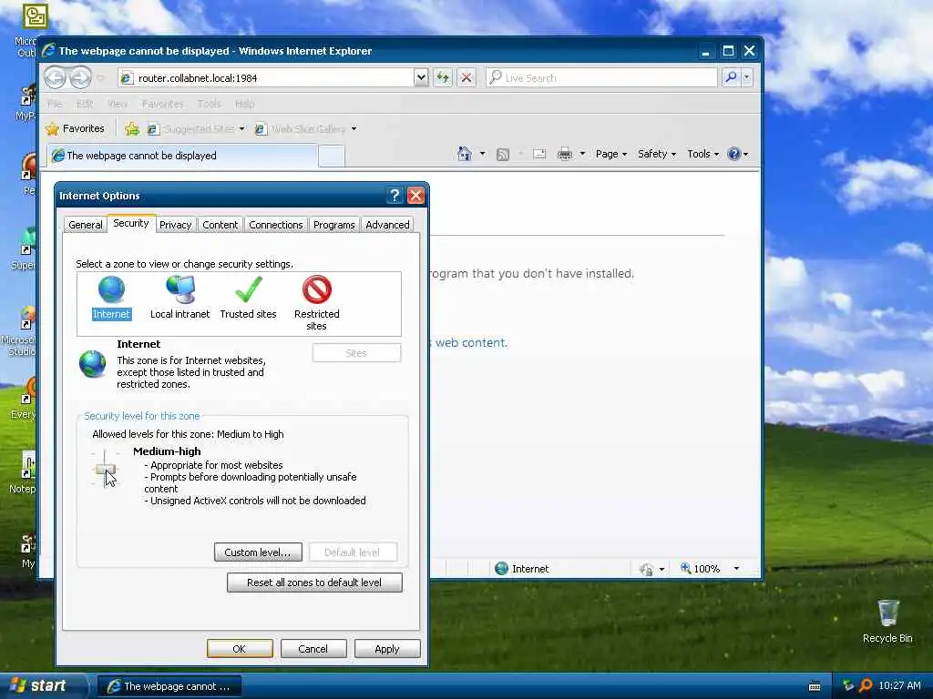Expand the search provider dropdown arrow

click(747, 77)
